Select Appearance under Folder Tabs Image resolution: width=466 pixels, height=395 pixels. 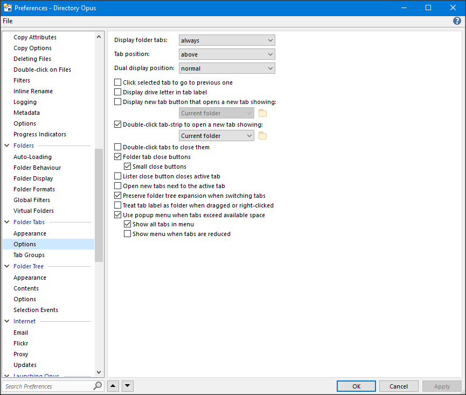click(x=30, y=233)
